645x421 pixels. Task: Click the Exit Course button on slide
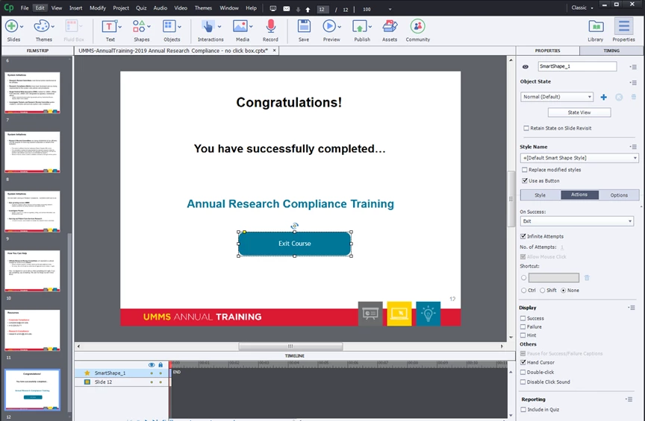tap(295, 244)
